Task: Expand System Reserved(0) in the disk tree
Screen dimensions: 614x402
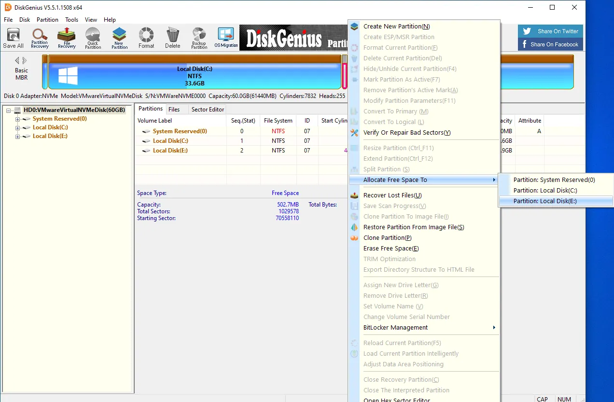Action: pyautogui.click(x=18, y=119)
